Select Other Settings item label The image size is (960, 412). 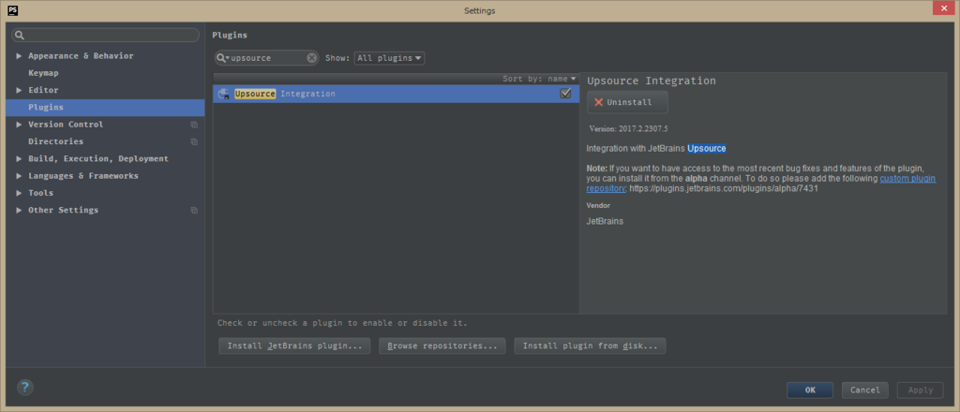coord(63,210)
